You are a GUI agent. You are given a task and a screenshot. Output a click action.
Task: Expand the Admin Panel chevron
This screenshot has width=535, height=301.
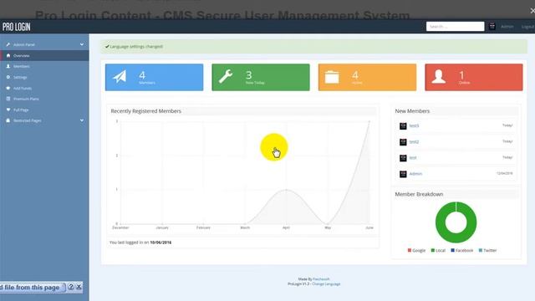coord(82,44)
